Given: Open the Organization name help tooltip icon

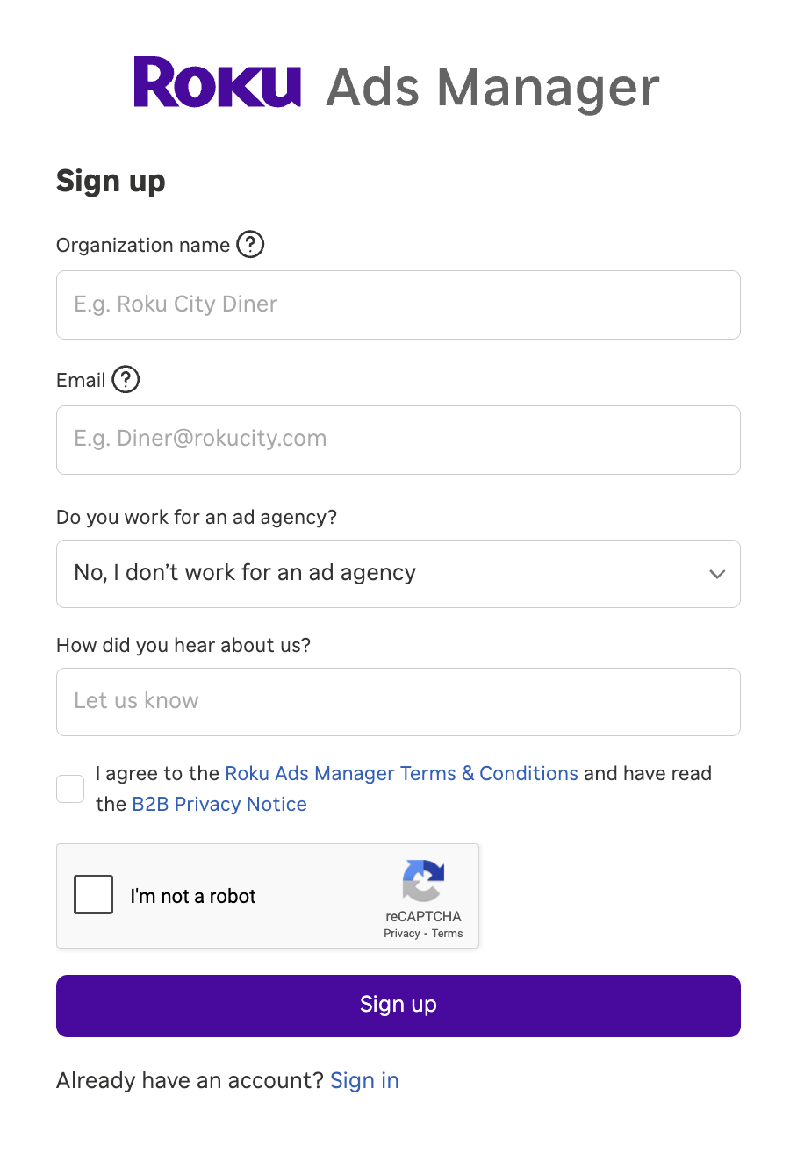Looking at the screenshot, I should point(250,245).
